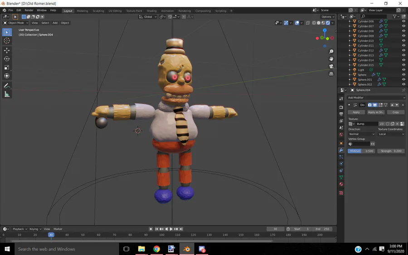Switch to the UV Editing workspace tab

[x=115, y=11]
